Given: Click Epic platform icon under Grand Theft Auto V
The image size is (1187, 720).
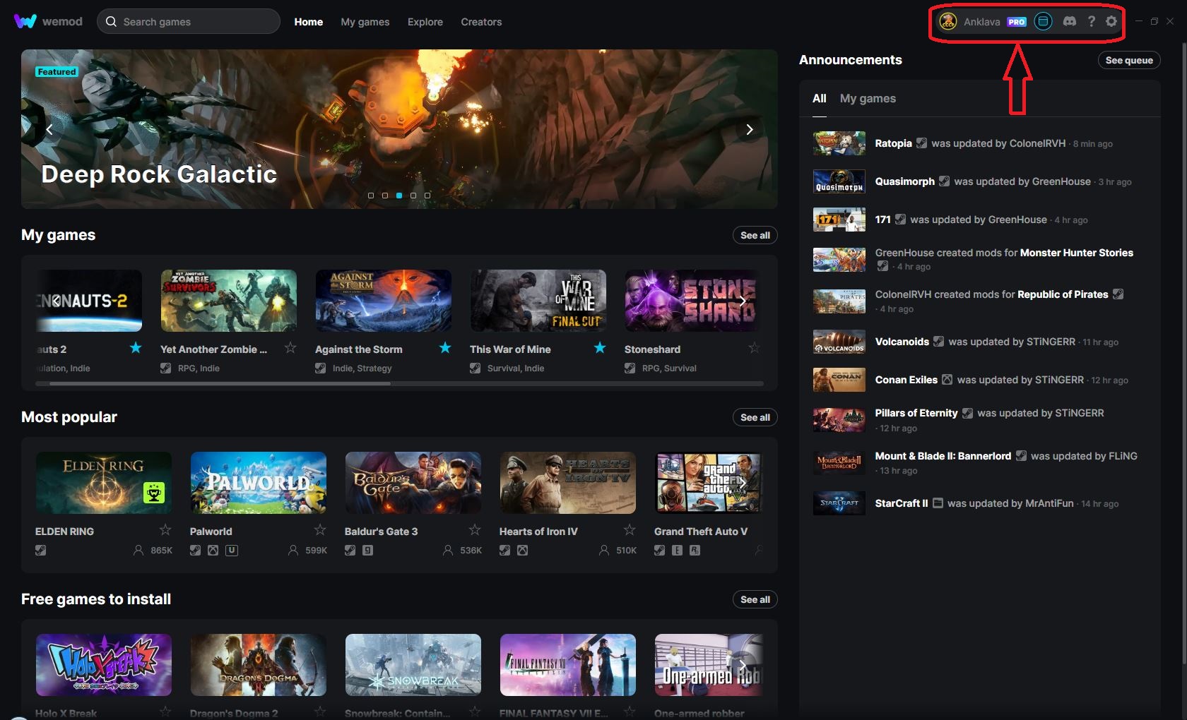Looking at the screenshot, I should 678,550.
